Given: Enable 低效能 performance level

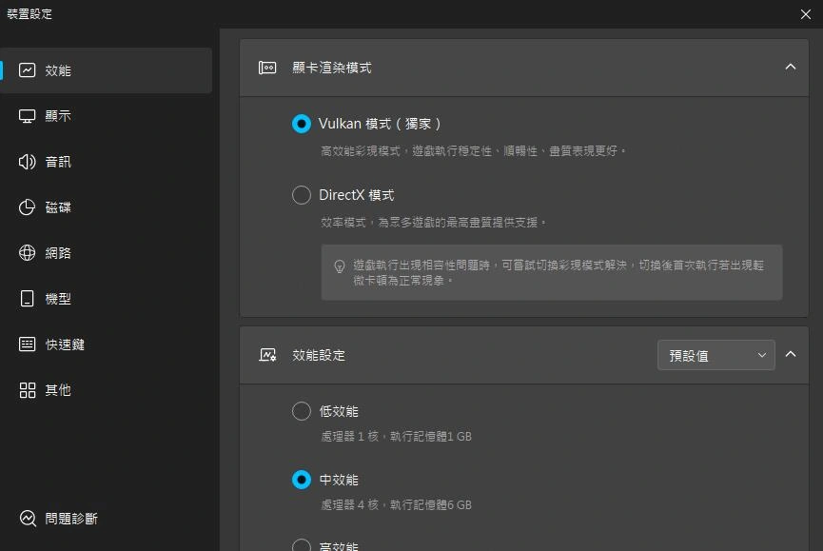Looking at the screenshot, I should point(302,411).
